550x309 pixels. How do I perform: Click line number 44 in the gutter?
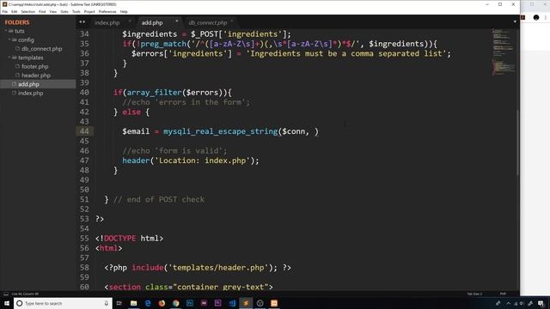84,131
